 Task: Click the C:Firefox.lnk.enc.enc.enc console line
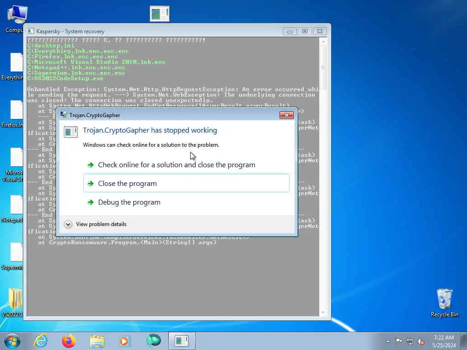click(x=73, y=57)
